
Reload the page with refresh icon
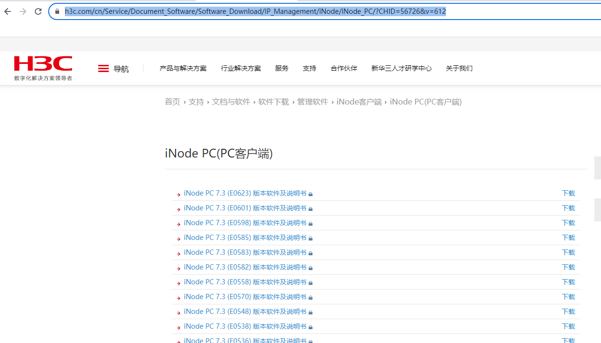[38, 11]
